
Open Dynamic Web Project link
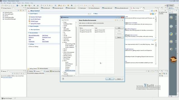(x=36, y=17)
